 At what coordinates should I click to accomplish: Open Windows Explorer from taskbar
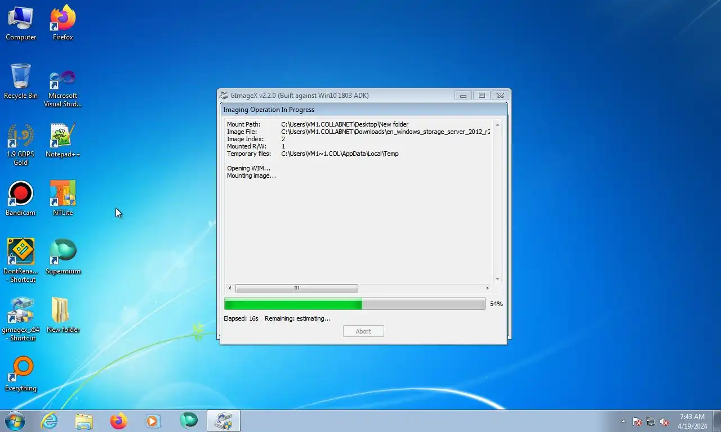coord(84,421)
